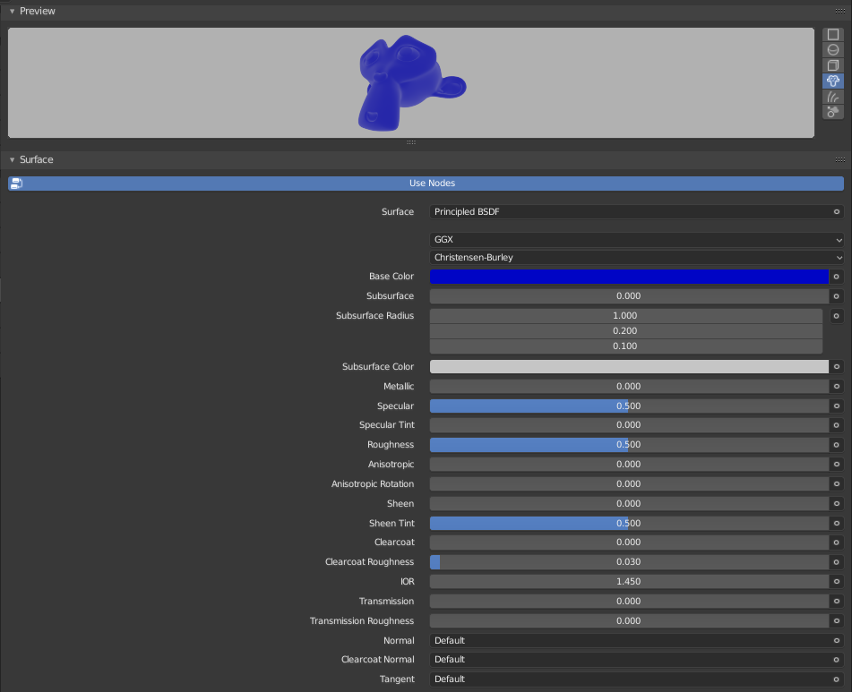Click socket dot next to Normal field
Viewport: 852px width, 692px height.
point(836,640)
